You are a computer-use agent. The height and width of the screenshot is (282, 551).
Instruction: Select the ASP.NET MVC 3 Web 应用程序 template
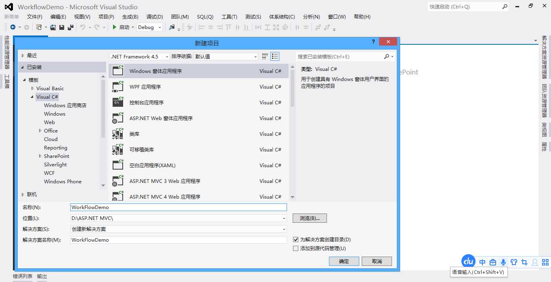click(x=199, y=181)
